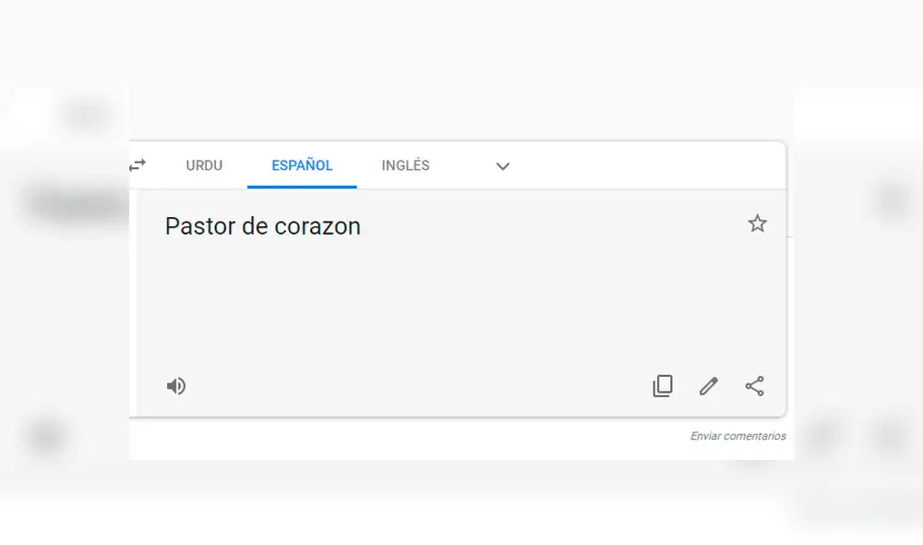Copy the translated text using copy icon
The height and width of the screenshot is (545, 923).
coord(662,385)
